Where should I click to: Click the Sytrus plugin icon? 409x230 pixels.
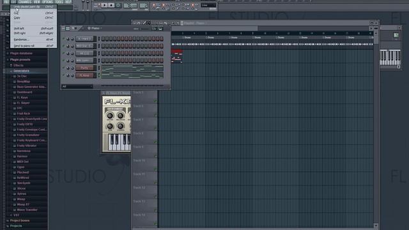[15, 194]
